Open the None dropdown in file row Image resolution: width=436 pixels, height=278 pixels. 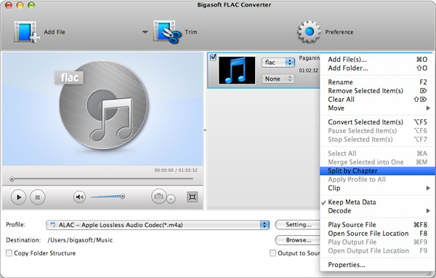tap(278, 79)
